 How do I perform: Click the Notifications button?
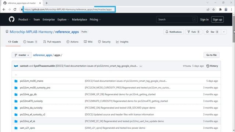click(x=173, y=32)
